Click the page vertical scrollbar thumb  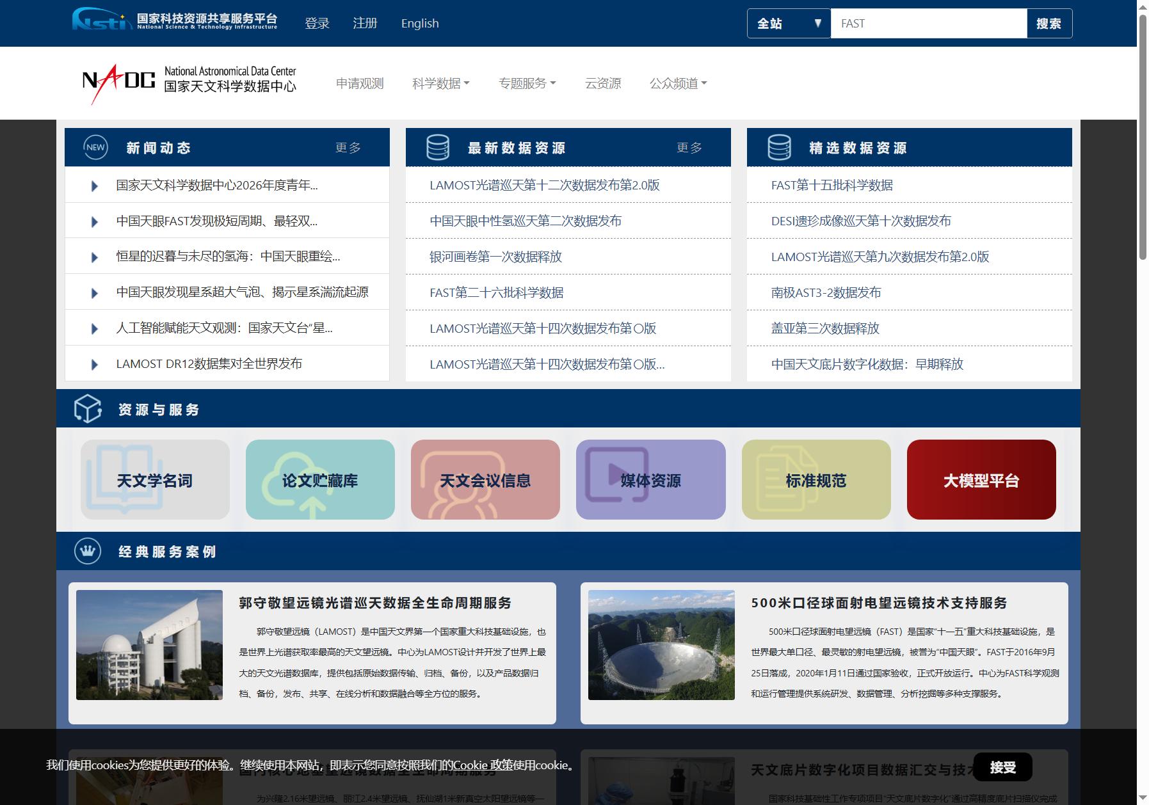point(1143,137)
